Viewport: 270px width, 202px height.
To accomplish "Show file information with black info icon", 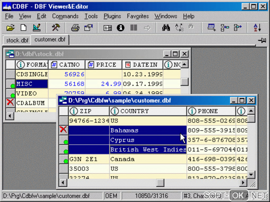I will click(x=120, y=27).
